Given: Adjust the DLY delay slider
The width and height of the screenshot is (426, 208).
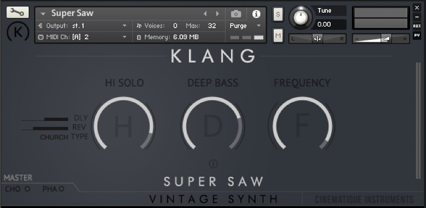Looking at the screenshot, I should click(45, 119).
